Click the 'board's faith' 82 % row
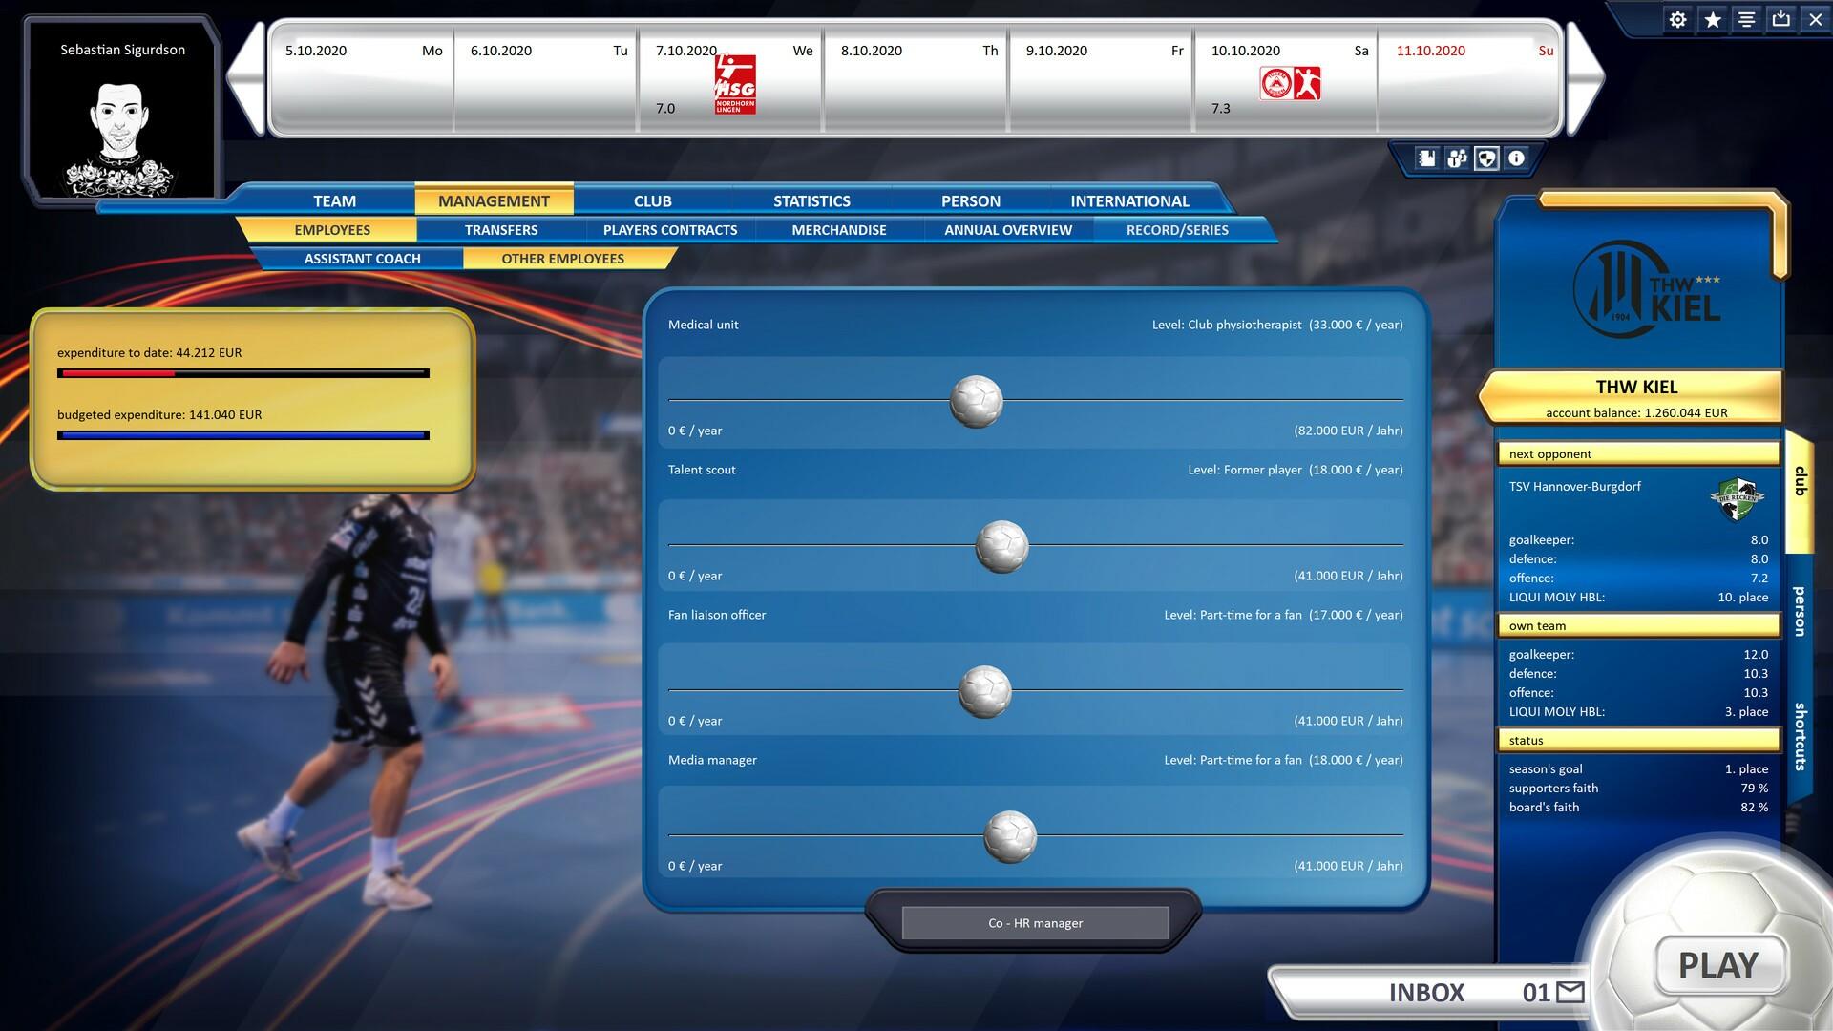The height and width of the screenshot is (1031, 1833). tap(1638, 808)
